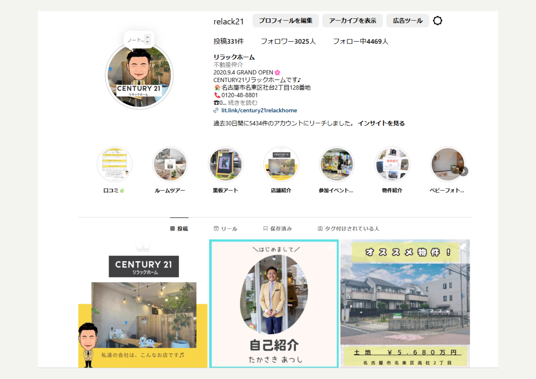Open the 広告ツール button

click(407, 21)
